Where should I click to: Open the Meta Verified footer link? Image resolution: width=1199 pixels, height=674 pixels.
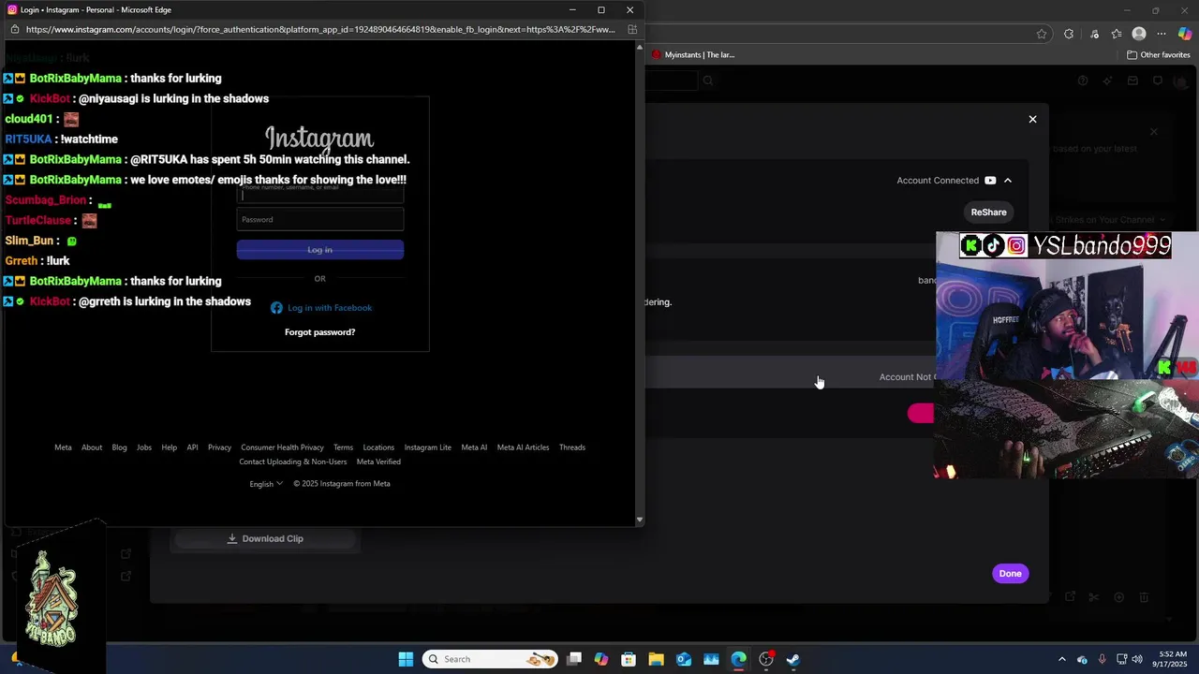click(x=378, y=462)
